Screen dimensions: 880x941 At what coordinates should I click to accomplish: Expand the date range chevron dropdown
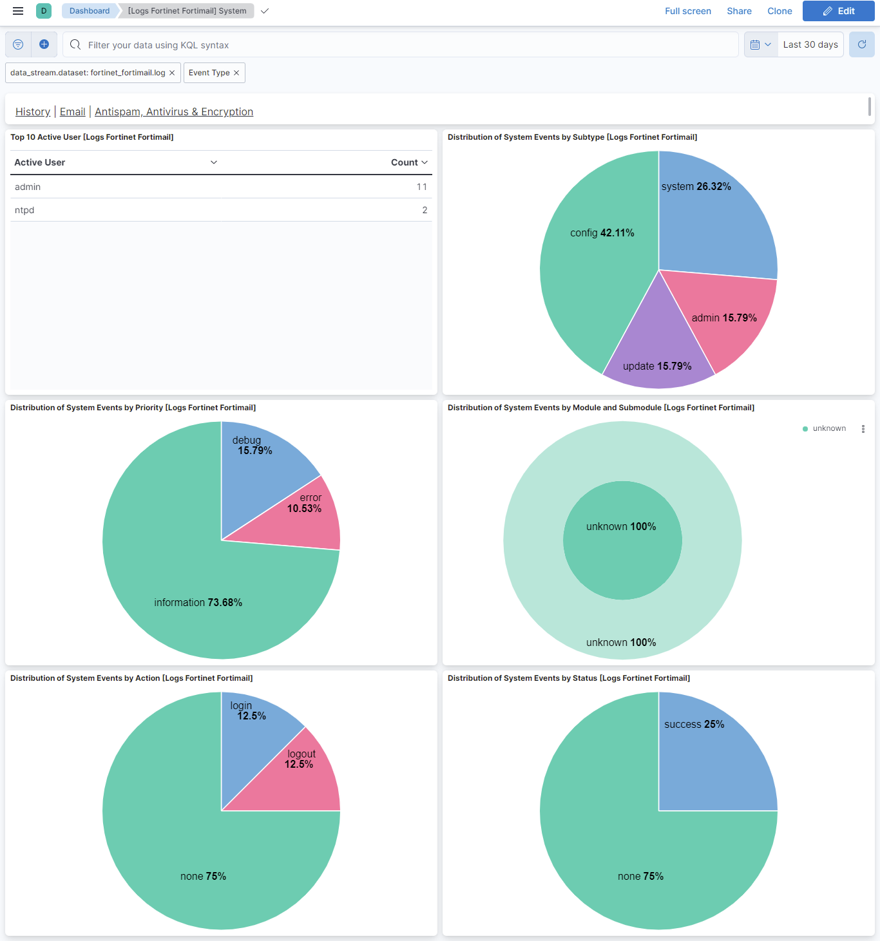[x=768, y=44]
